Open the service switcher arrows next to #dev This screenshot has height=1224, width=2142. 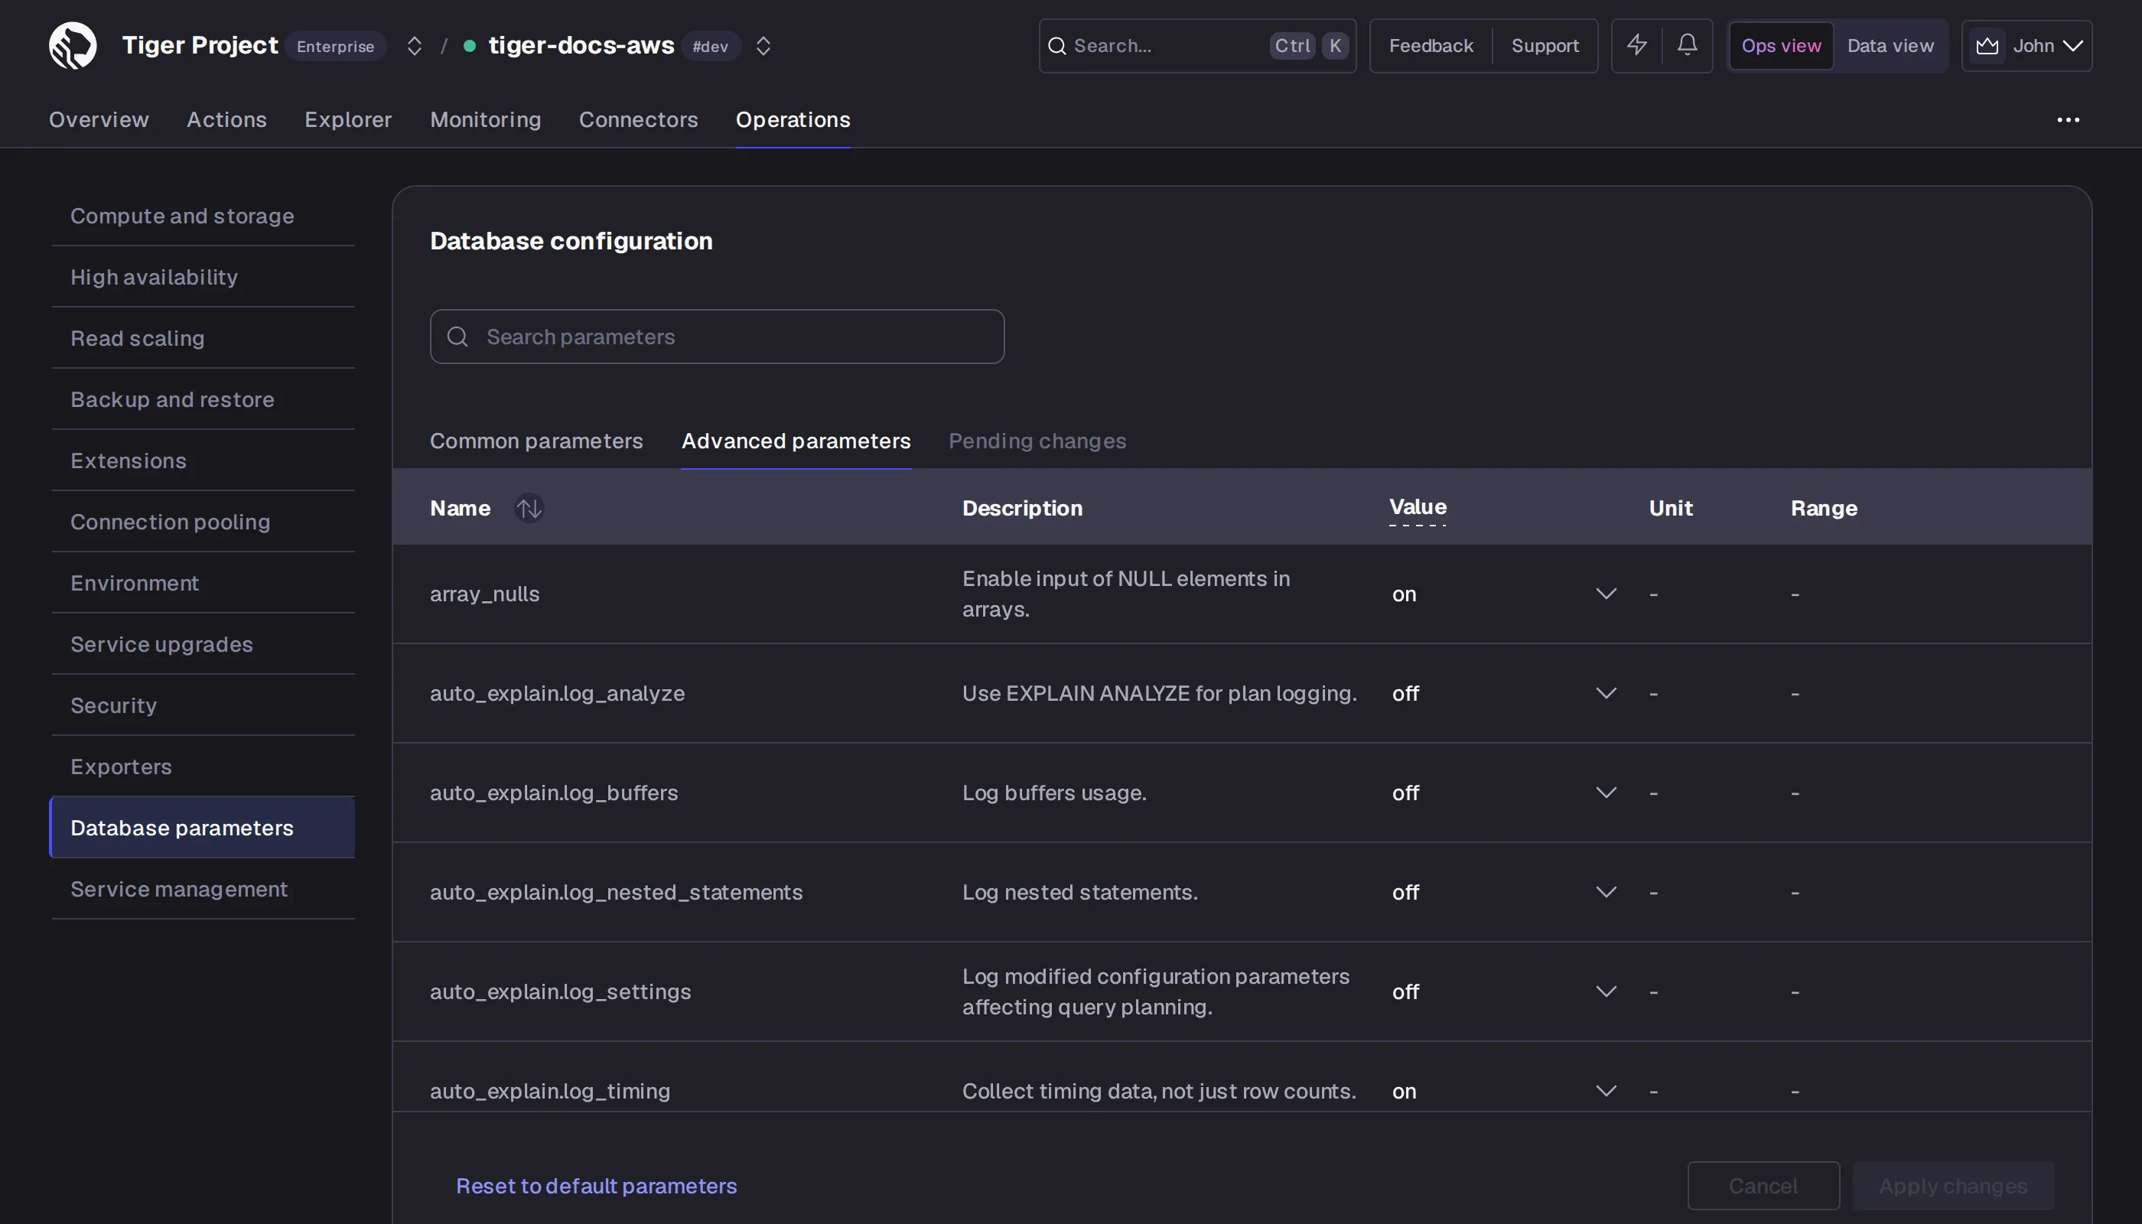click(x=763, y=45)
